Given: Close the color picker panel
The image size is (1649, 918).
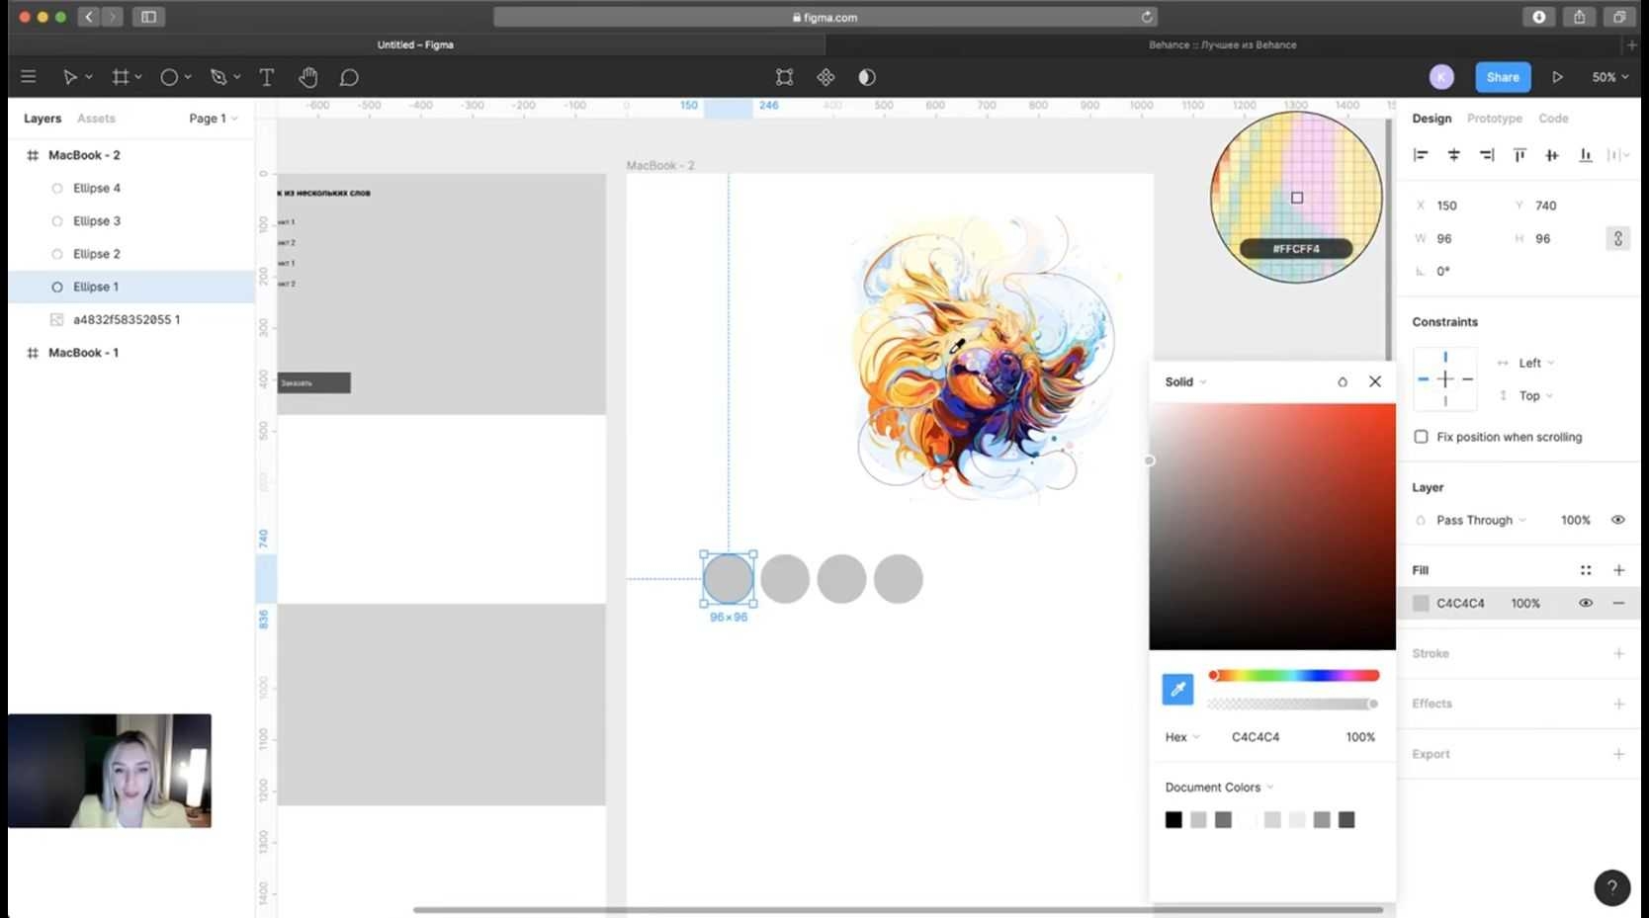Looking at the screenshot, I should pos(1375,381).
